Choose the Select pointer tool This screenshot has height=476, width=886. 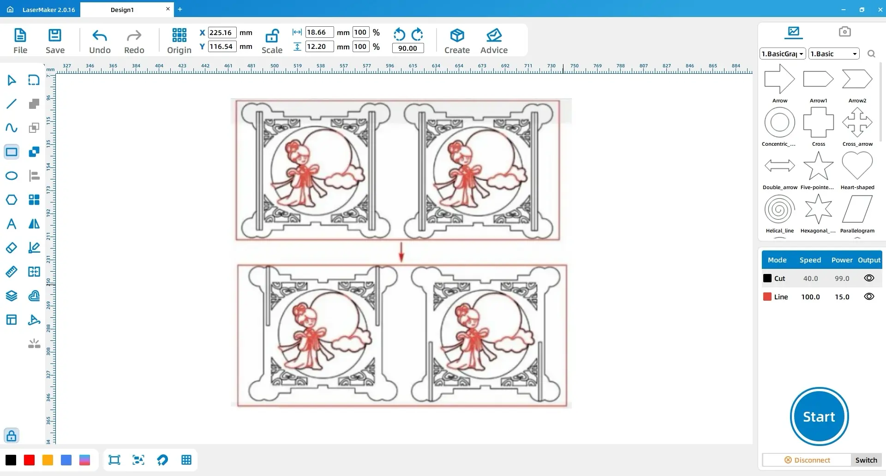12,80
